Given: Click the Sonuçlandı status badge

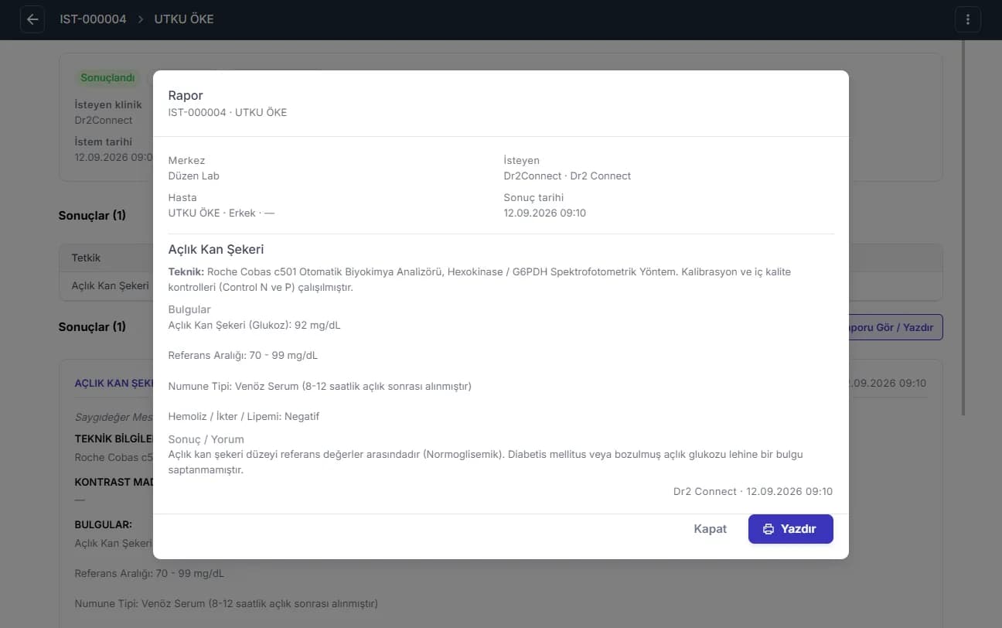Looking at the screenshot, I should point(107,77).
